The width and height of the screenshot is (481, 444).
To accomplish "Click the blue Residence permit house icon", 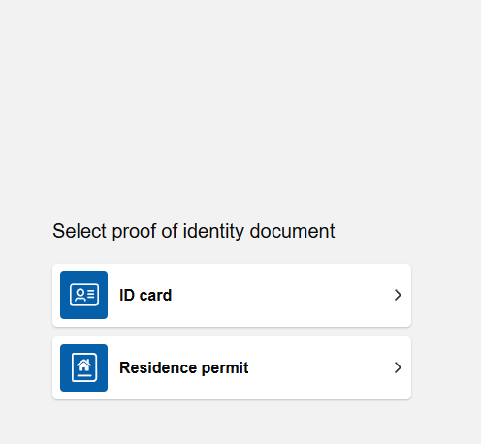I will pyautogui.click(x=83, y=367).
